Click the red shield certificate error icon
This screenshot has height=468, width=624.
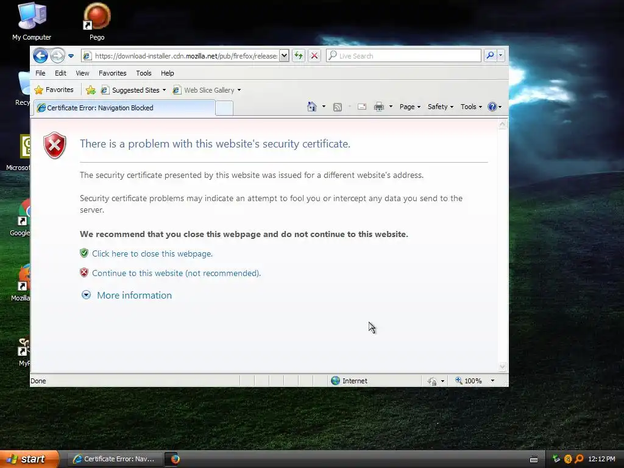[x=55, y=145]
